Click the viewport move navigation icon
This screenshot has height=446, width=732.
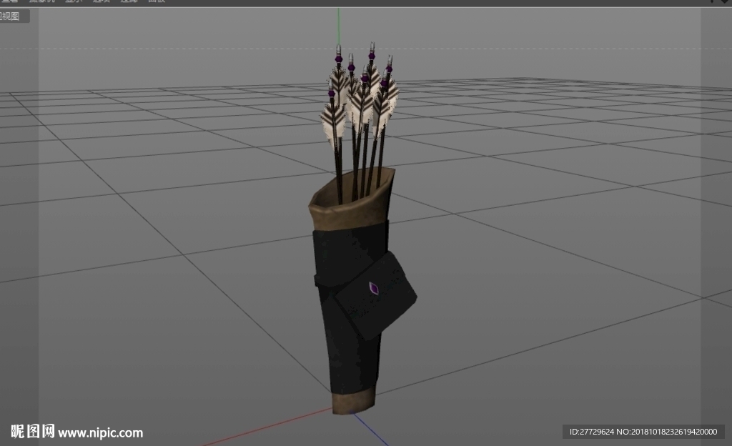tap(711, 1)
